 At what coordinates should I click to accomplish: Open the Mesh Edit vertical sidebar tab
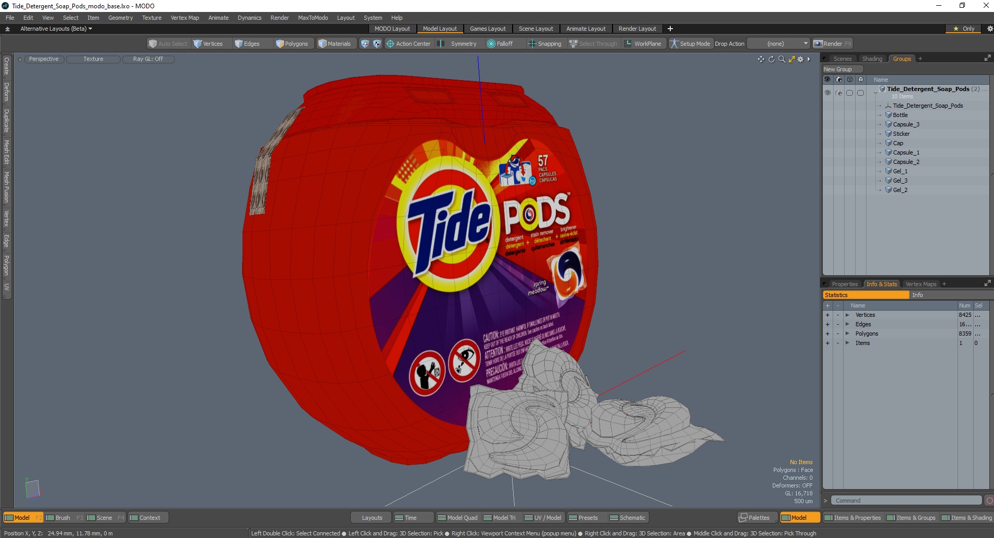[7, 152]
